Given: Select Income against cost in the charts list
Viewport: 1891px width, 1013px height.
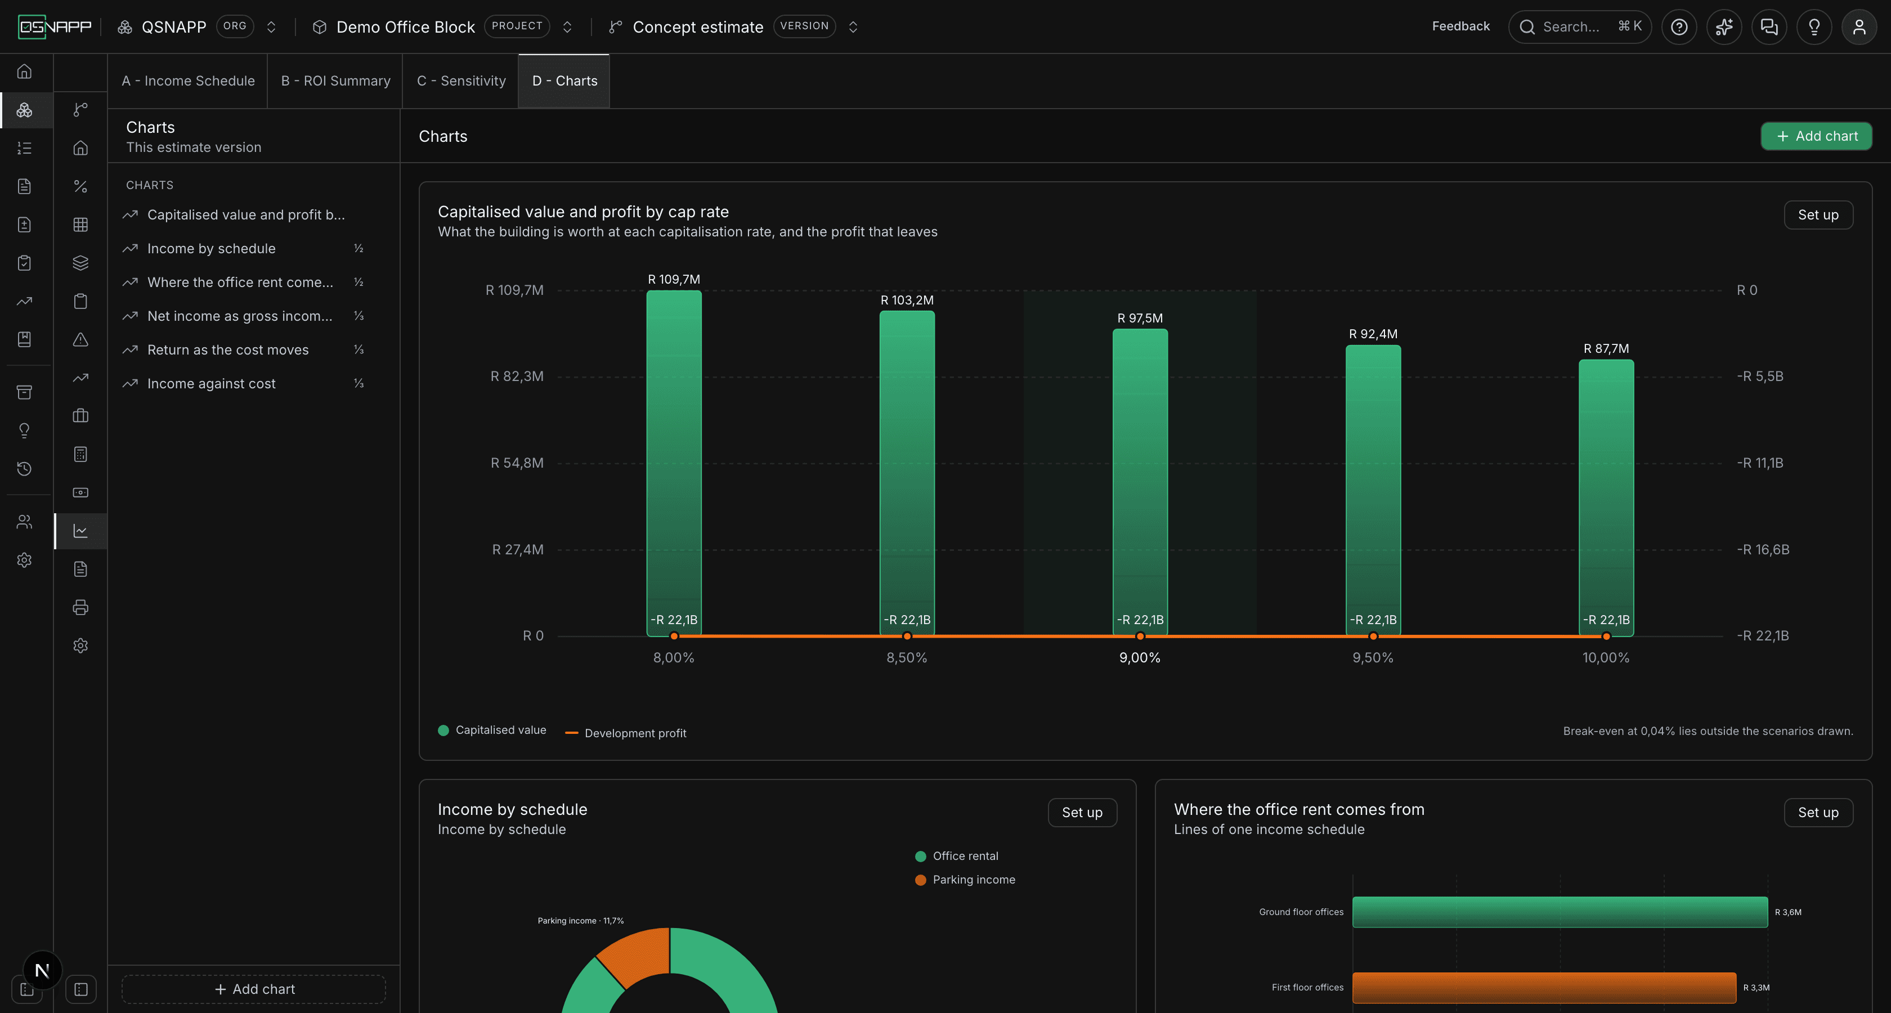Looking at the screenshot, I should click(x=245, y=384).
